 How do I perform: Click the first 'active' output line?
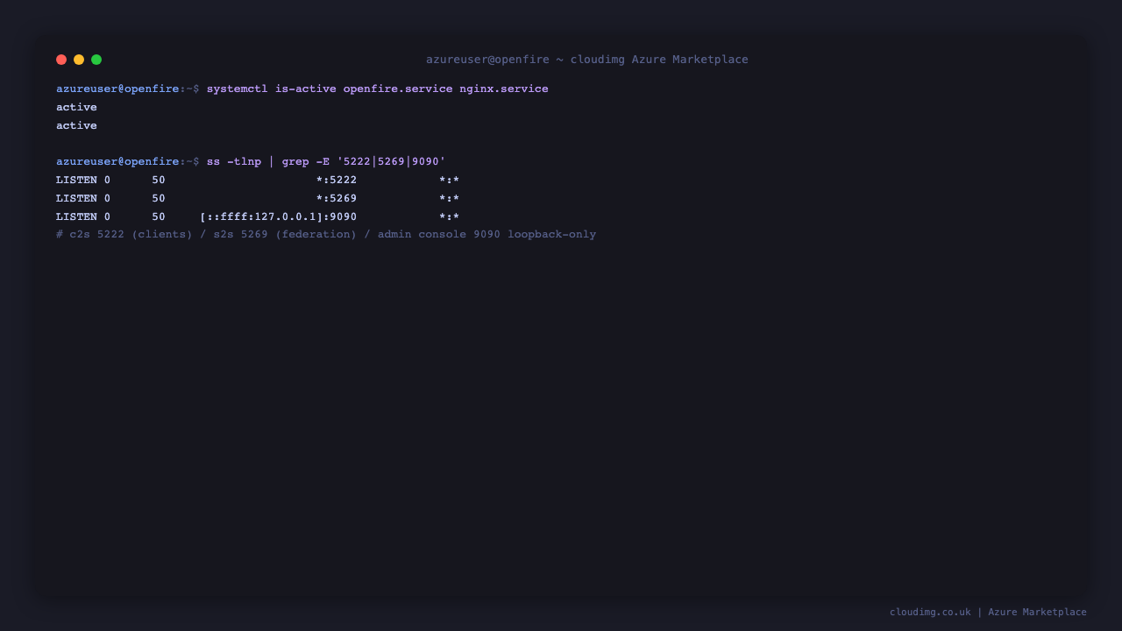pyautogui.click(x=76, y=108)
